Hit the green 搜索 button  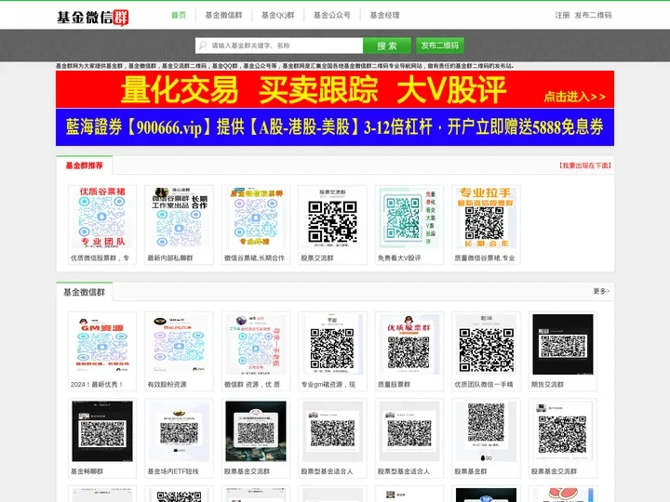click(x=387, y=46)
